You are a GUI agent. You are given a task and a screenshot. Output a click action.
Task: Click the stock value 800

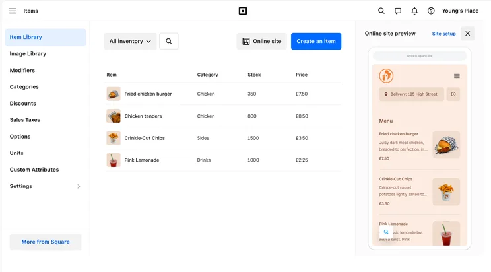click(x=252, y=116)
